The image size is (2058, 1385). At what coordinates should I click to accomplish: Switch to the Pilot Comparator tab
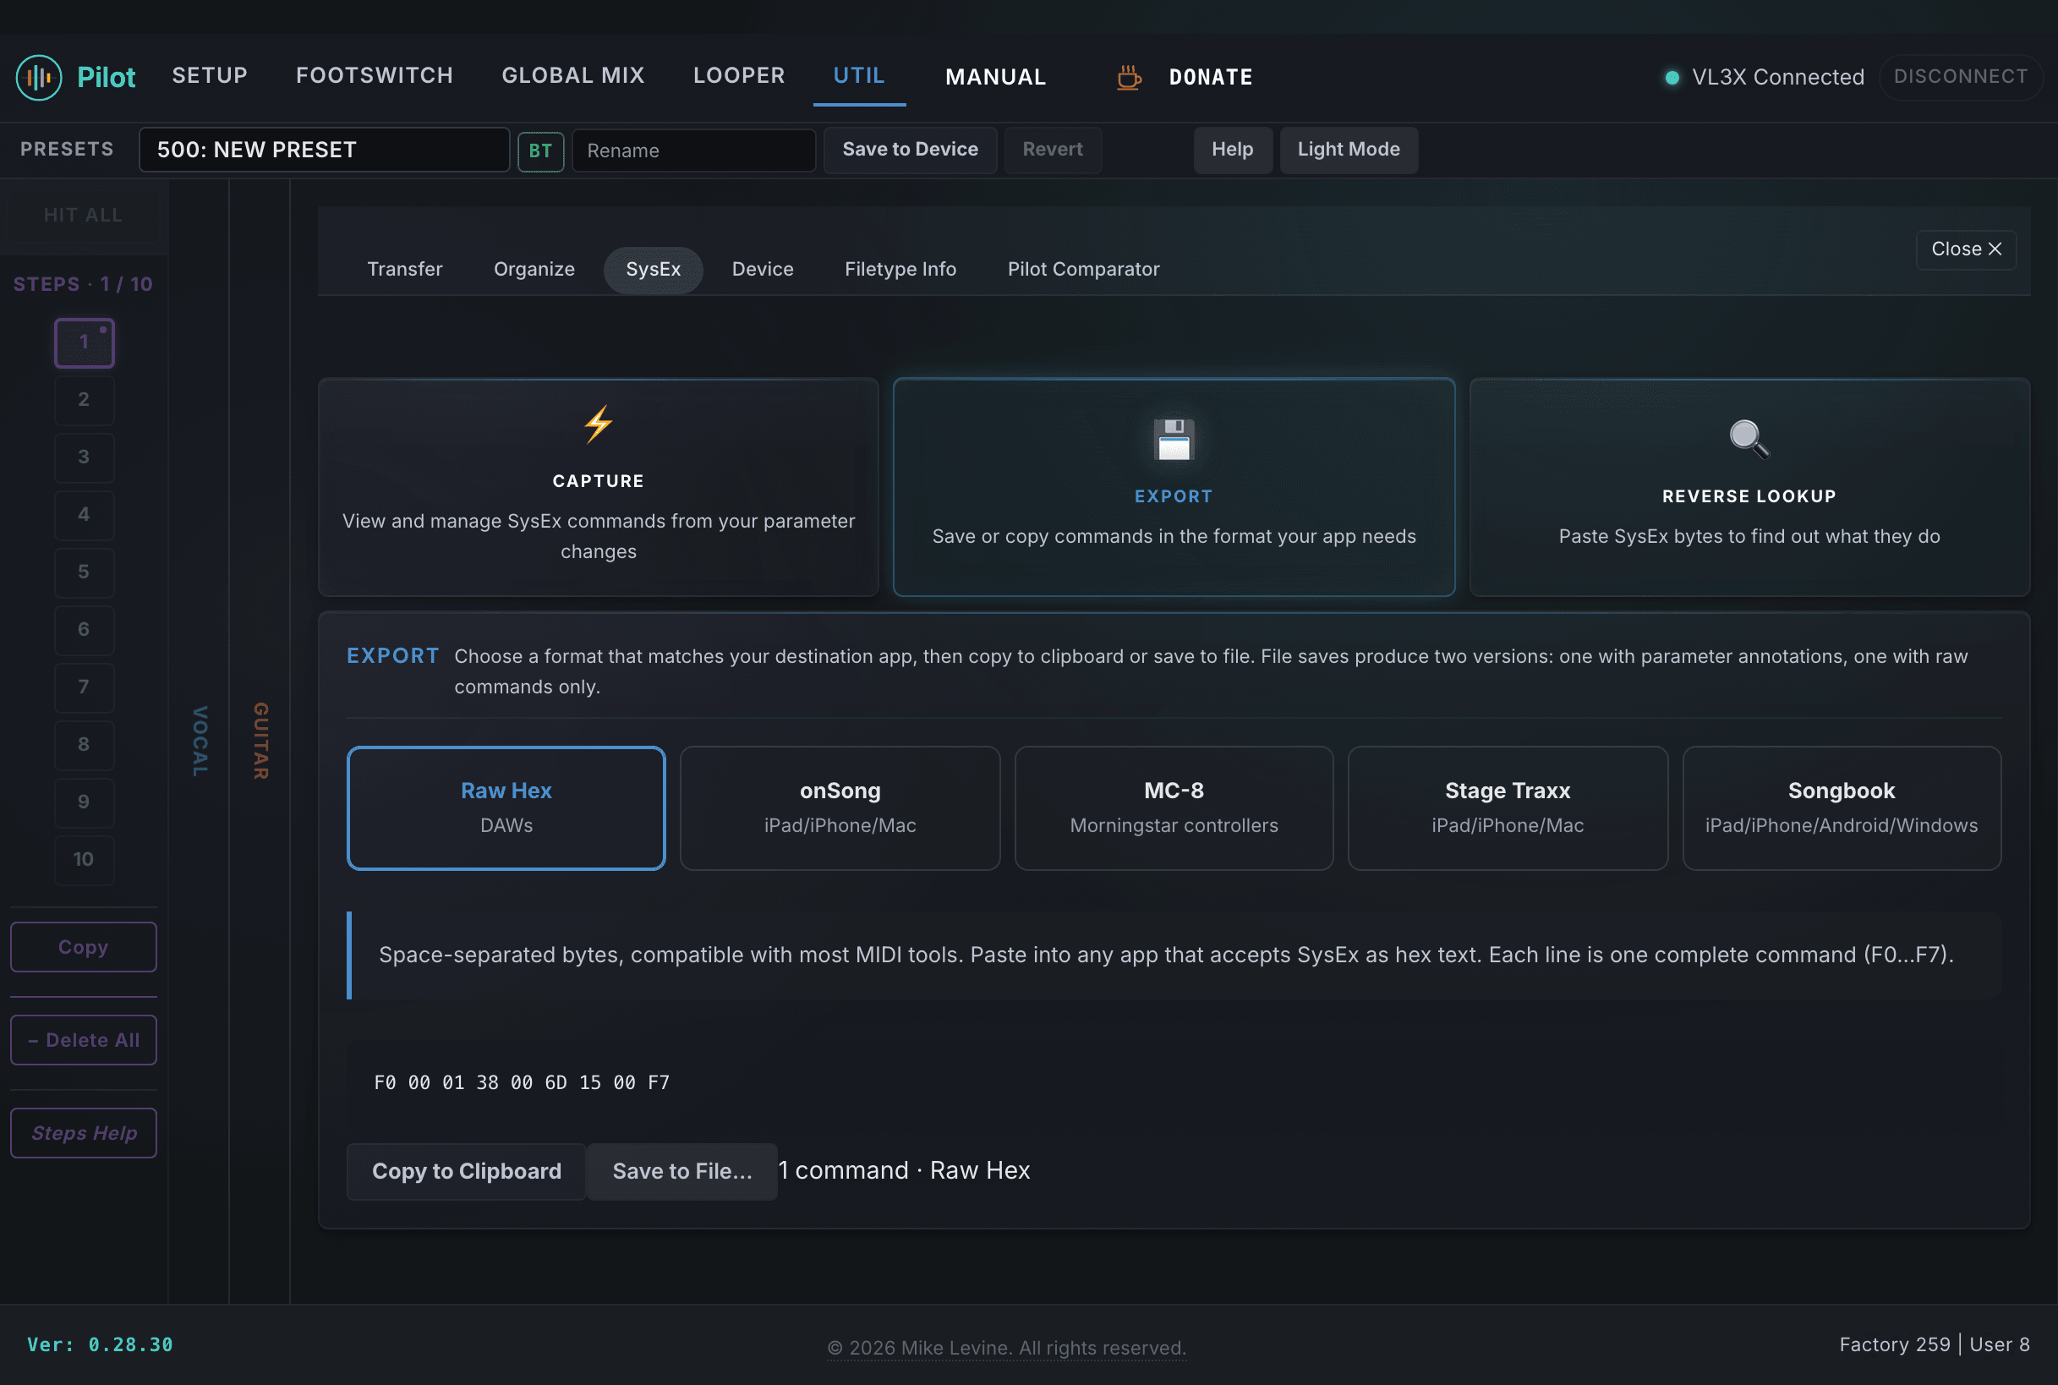[1083, 270]
